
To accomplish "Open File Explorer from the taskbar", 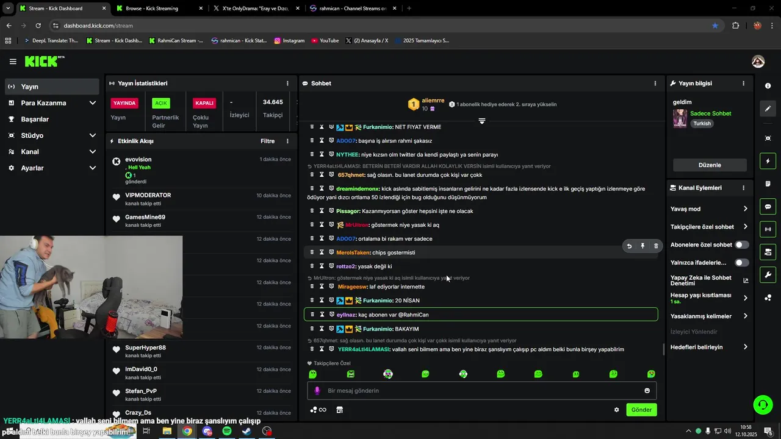I will click(x=167, y=431).
